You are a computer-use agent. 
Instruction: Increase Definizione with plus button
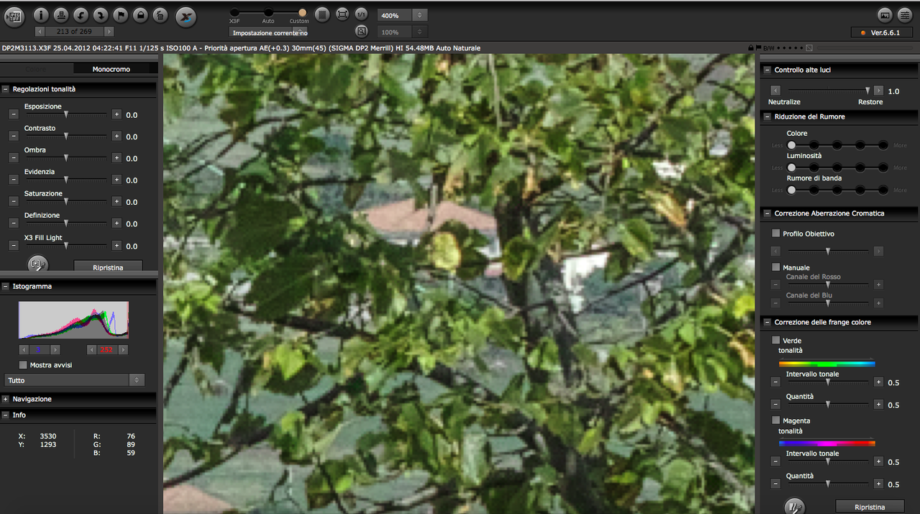(x=116, y=224)
